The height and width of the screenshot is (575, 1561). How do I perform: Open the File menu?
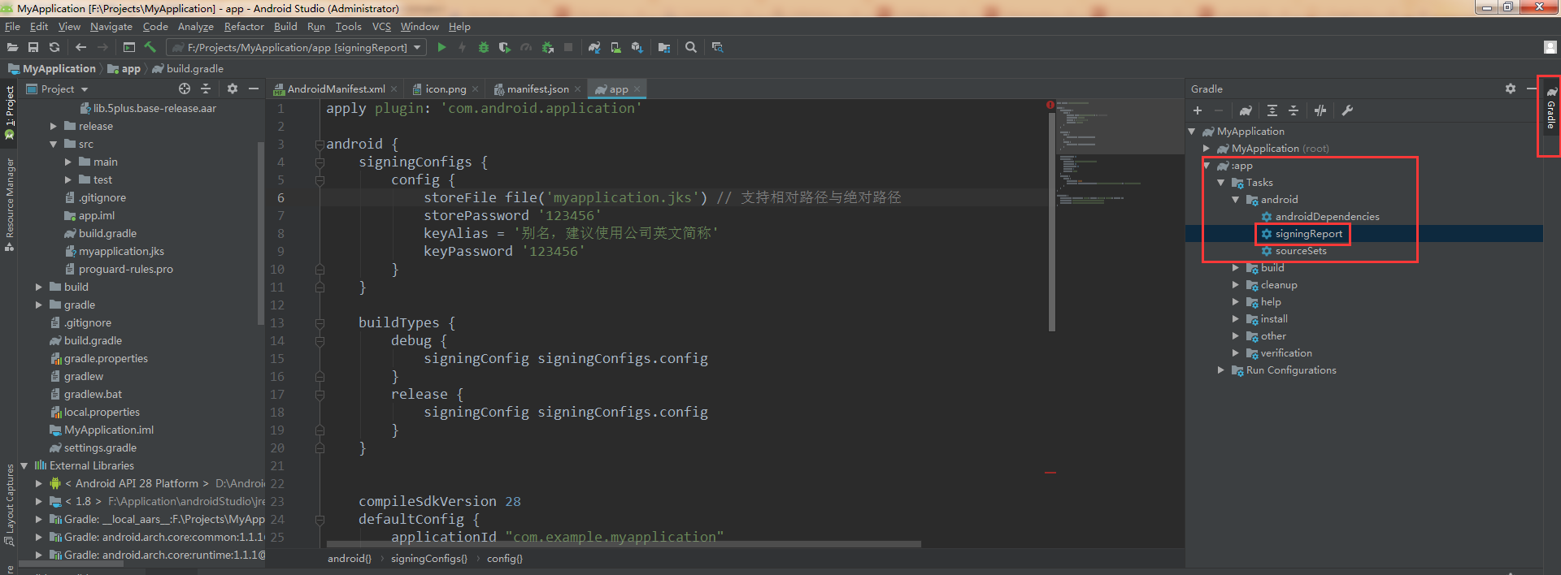[x=12, y=27]
